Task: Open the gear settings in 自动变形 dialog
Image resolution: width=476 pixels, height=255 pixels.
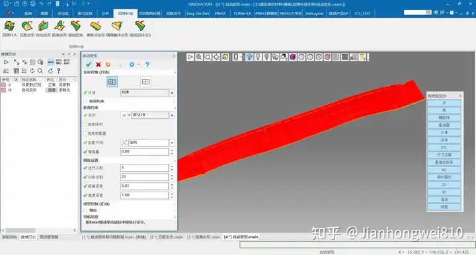Action: 132,64
